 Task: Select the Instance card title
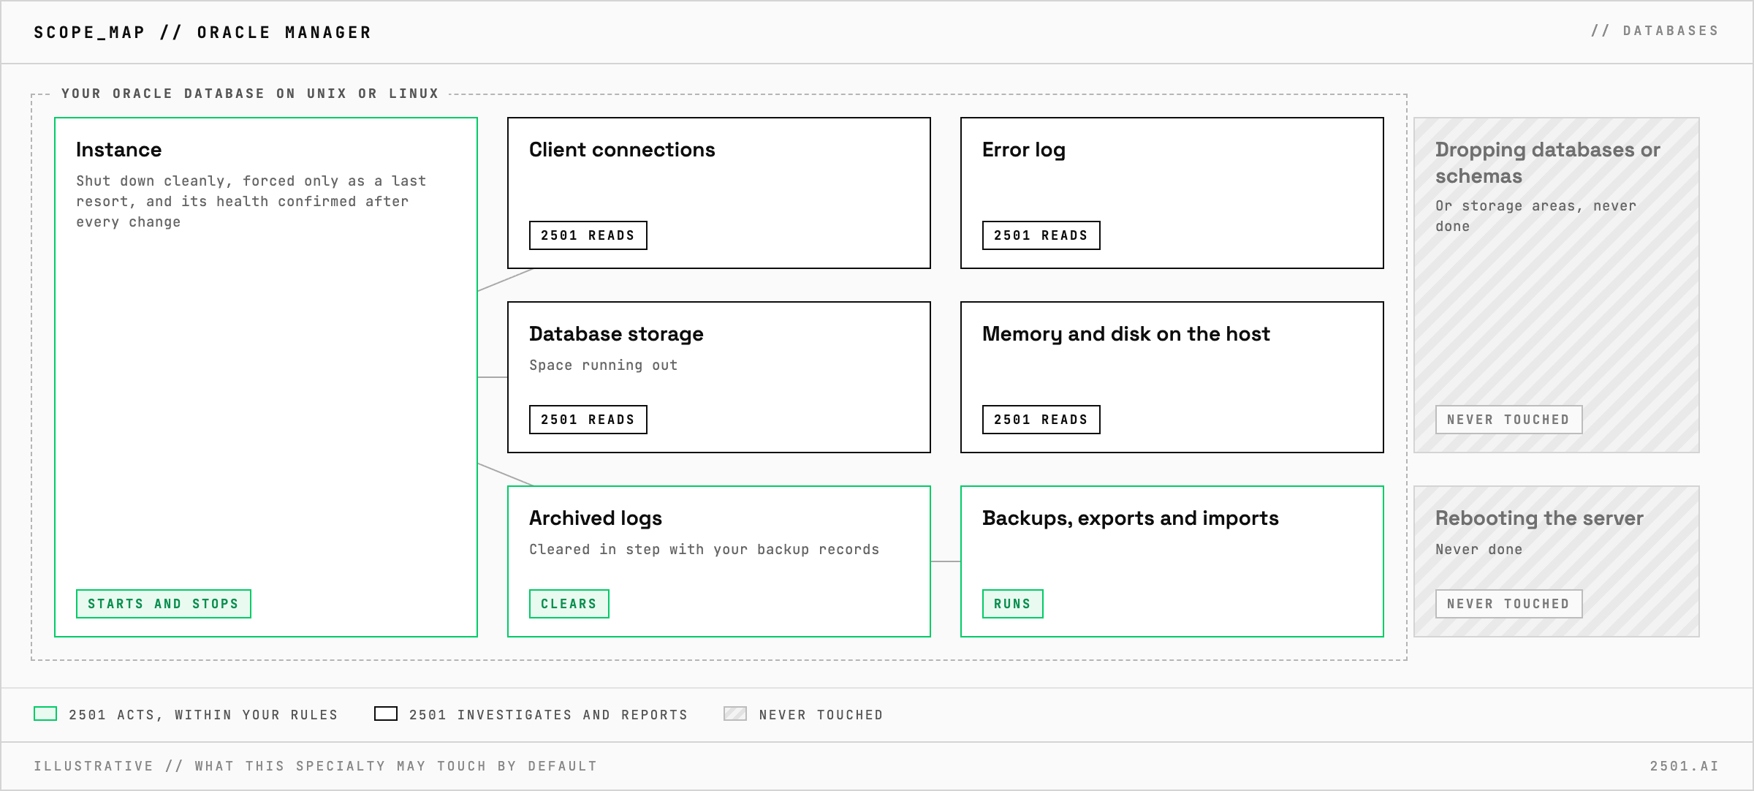coord(119,150)
